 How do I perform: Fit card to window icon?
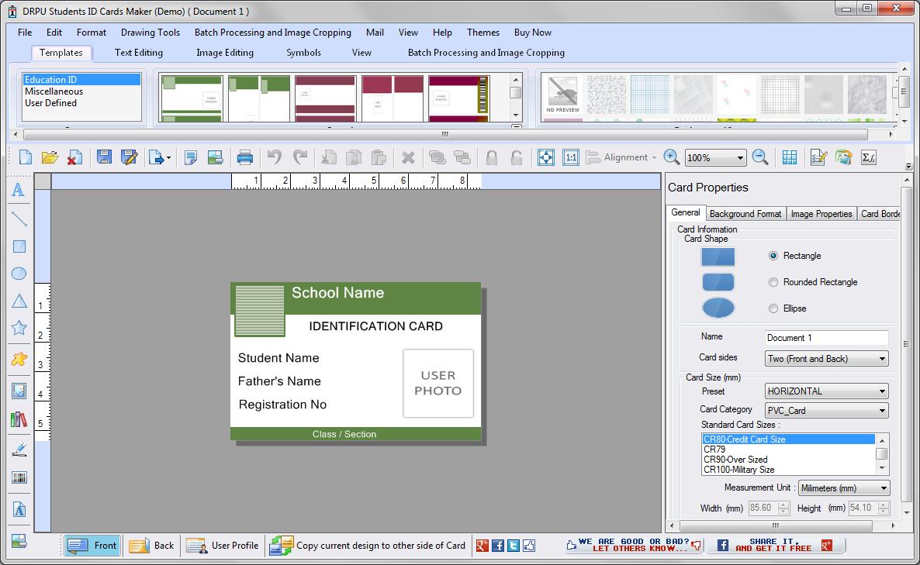point(545,157)
